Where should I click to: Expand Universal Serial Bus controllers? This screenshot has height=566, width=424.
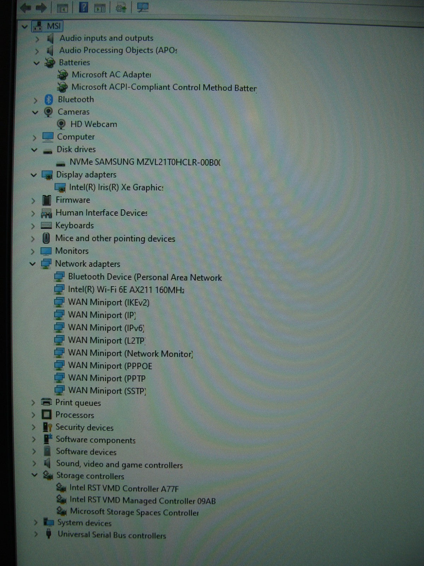pos(36,535)
